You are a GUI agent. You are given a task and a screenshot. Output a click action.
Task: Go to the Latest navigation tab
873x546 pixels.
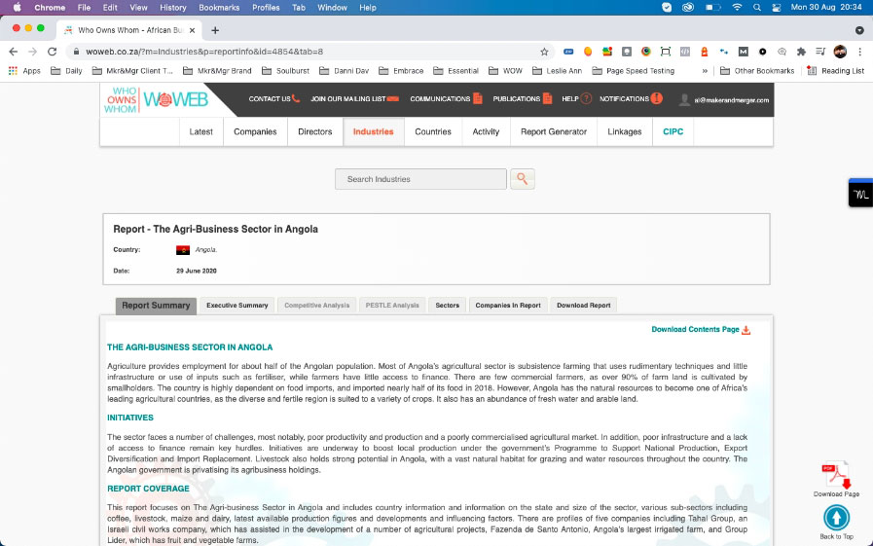point(201,132)
